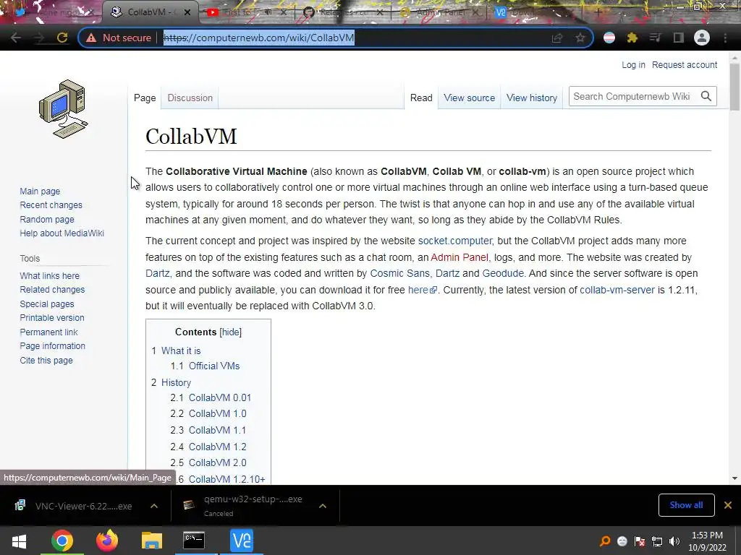Bookmark this page with the star icon
The width and height of the screenshot is (741, 555).
tap(580, 38)
